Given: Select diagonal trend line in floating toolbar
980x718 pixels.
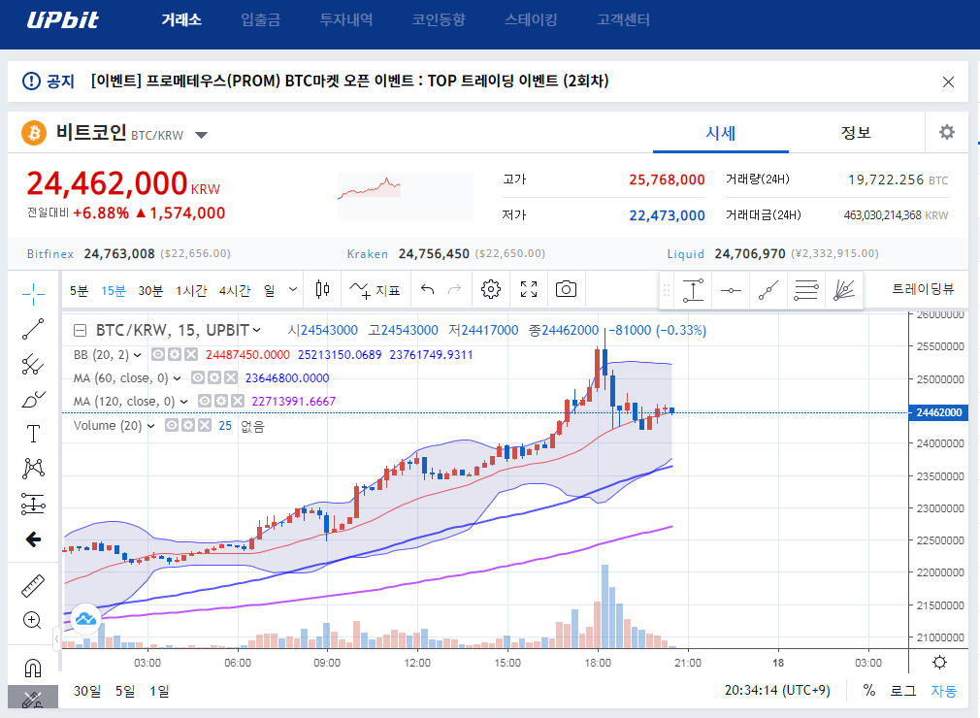Looking at the screenshot, I should tap(768, 290).
